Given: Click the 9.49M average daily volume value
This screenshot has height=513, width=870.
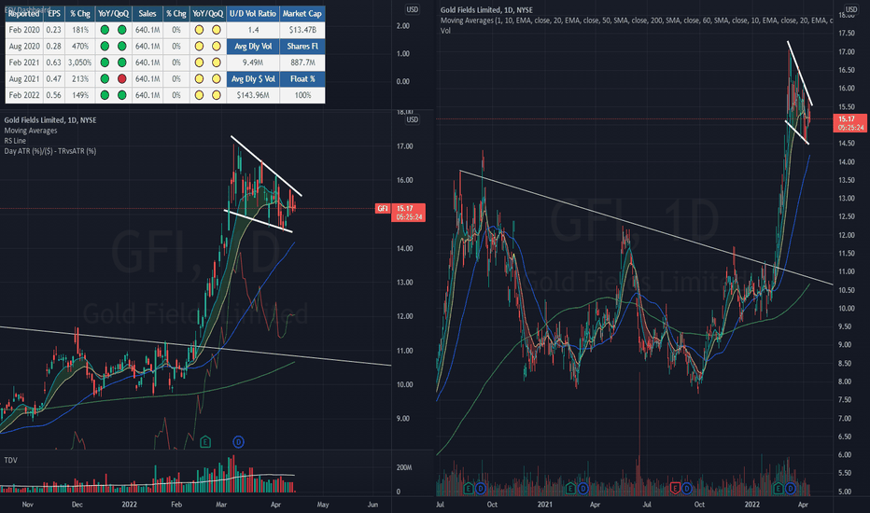Looking at the screenshot, I should pyautogui.click(x=253, y=62).
